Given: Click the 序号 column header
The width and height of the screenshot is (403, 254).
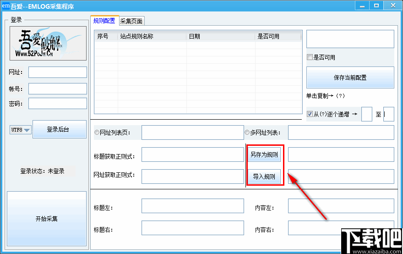Looking at the screenshot, I should tap(106, 36).
